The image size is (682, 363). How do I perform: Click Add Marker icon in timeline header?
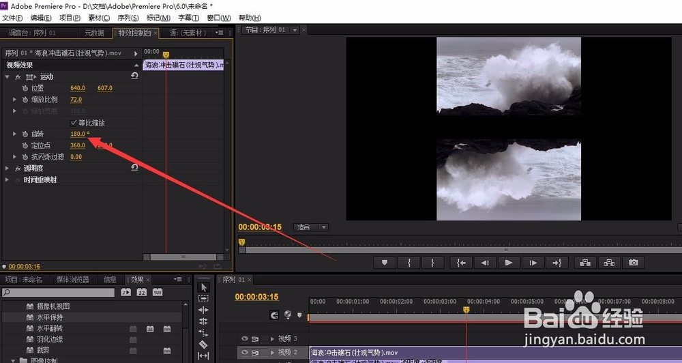click(299, 315)
